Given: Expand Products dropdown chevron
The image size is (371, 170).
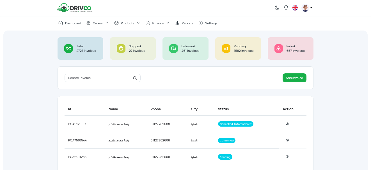Looking at the screenshot, I should [x=138, y=23].
